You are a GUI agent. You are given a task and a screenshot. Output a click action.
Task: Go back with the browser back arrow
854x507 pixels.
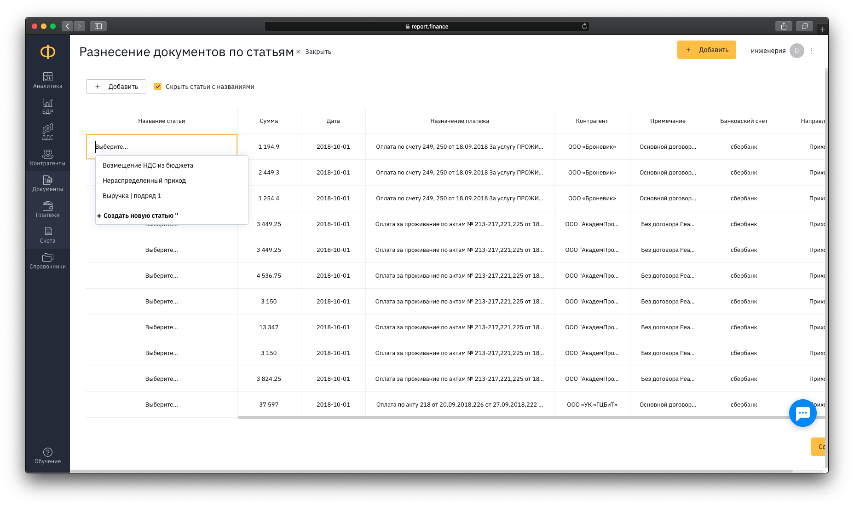68,26
